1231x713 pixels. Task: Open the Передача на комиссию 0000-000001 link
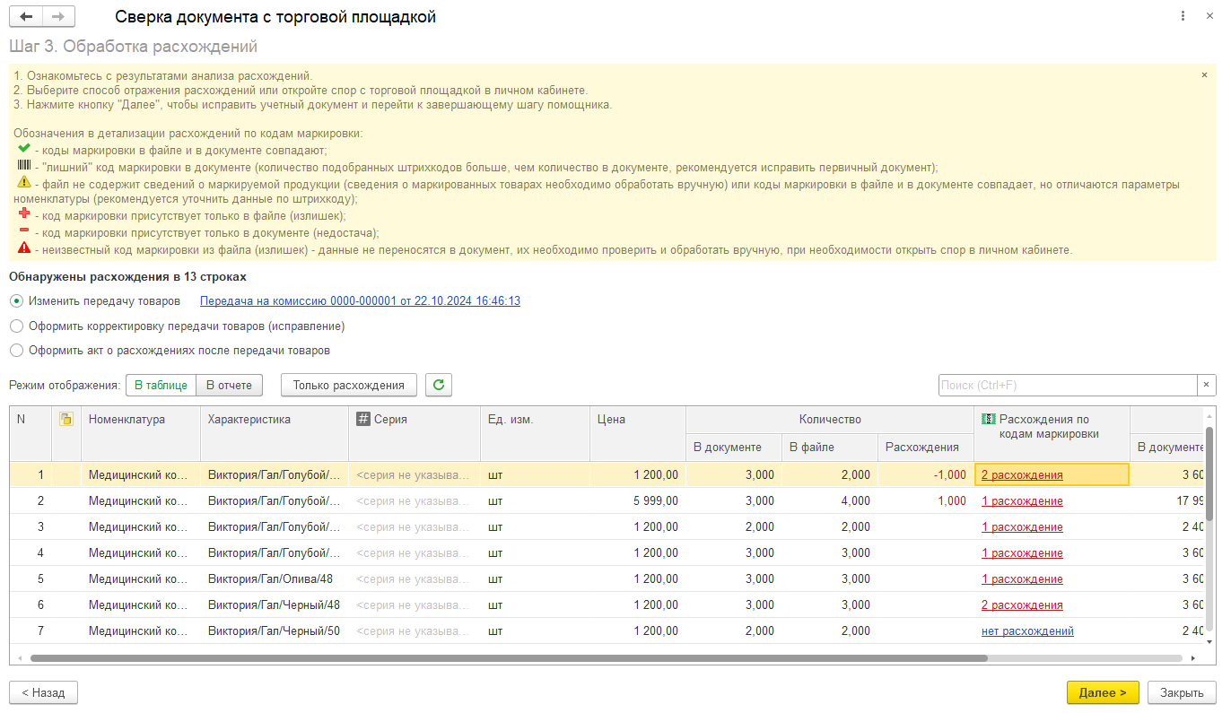tap(360, 301)
